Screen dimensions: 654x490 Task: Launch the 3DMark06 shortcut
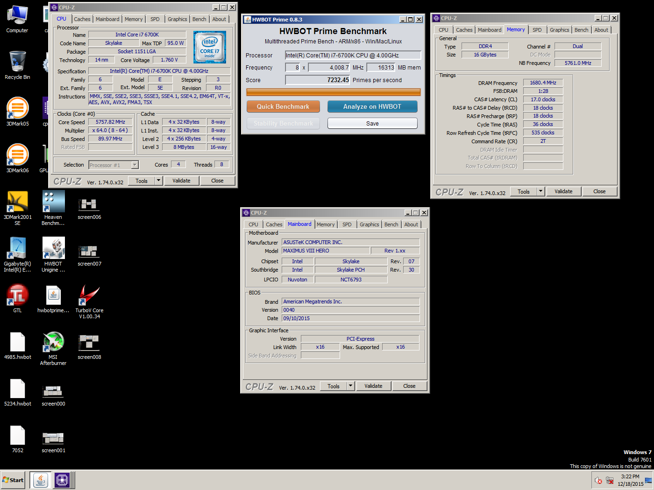click(x=17, y=159)
